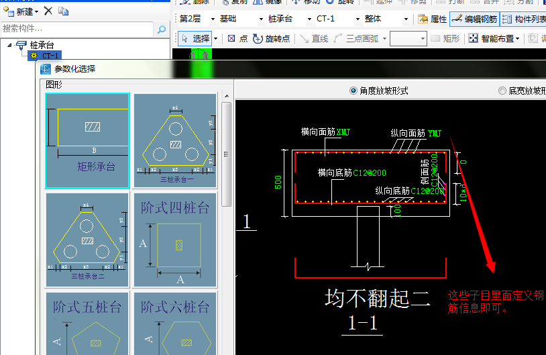Collapse the 桩承台 tree node
The height and width of the screenshot is (355, 546).
(9, 45)
